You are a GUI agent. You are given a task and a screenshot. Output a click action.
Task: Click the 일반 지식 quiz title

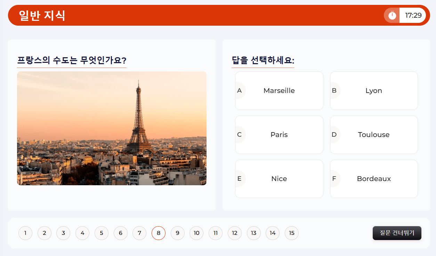(42, 15)
